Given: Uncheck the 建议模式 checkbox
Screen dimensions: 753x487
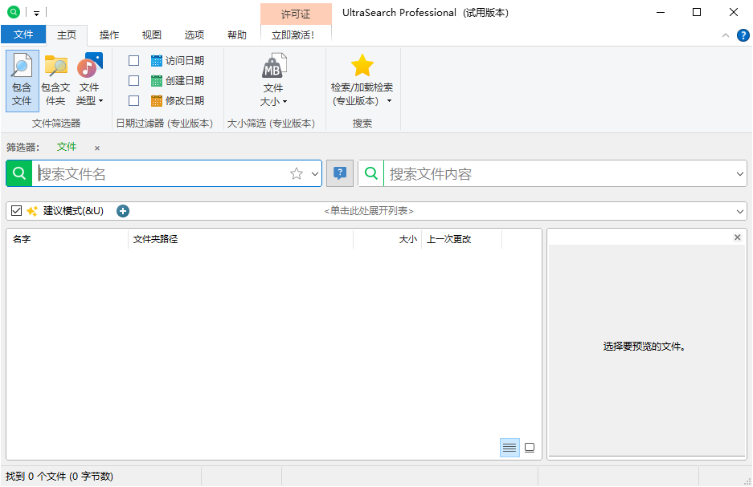Looking at the screenshot, I should pos(16,210).
